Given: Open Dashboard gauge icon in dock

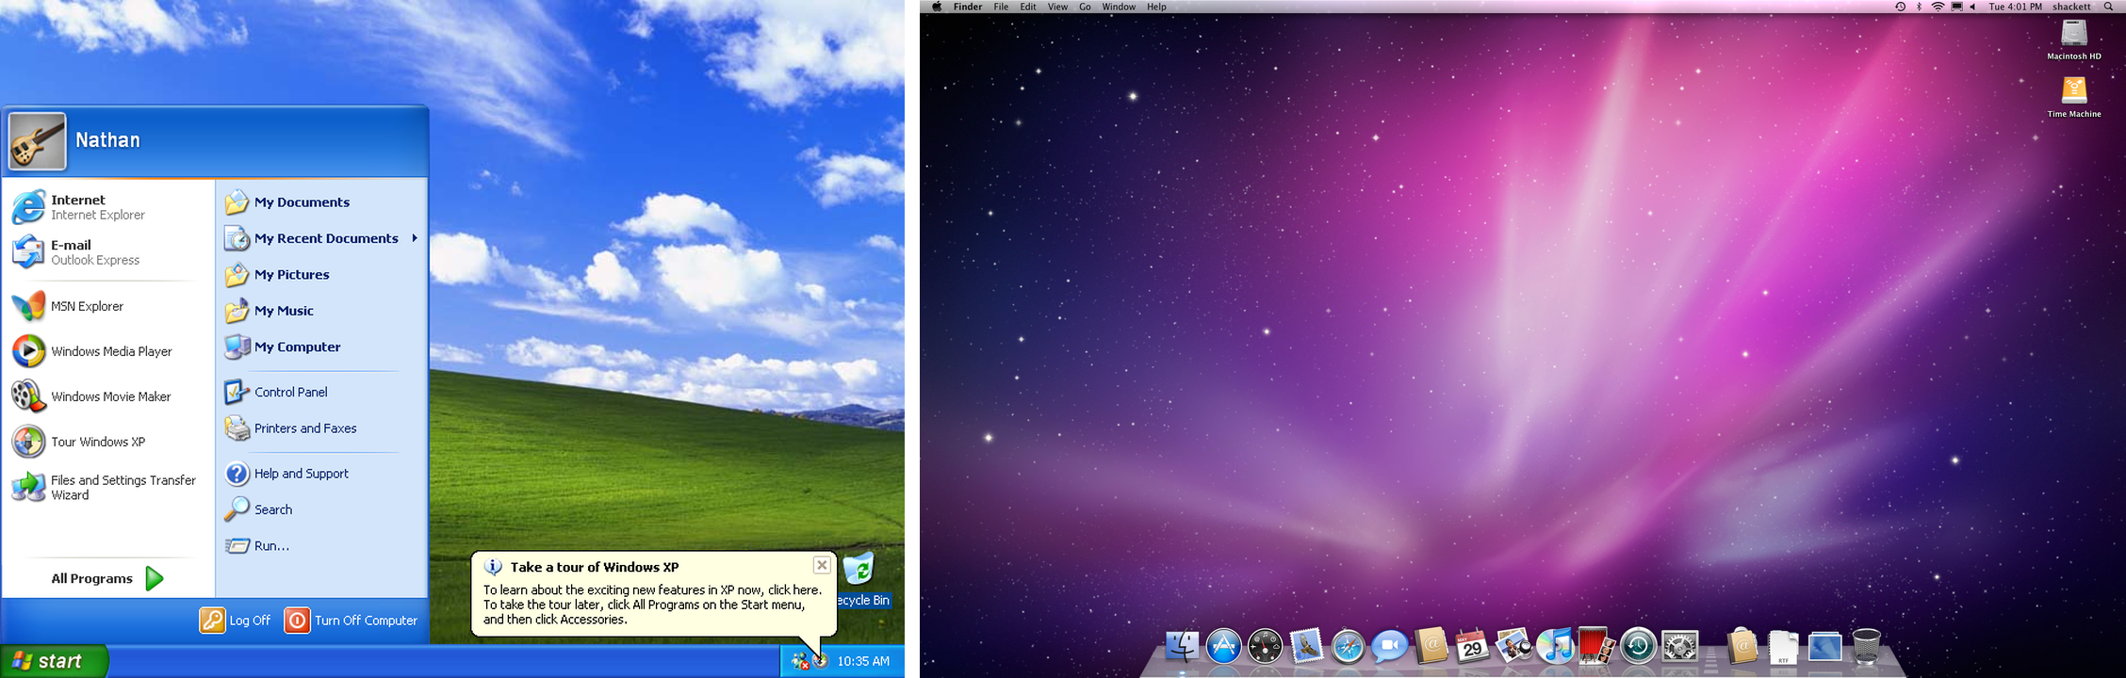Looking at the screenshot, I should coord(1265,646).
